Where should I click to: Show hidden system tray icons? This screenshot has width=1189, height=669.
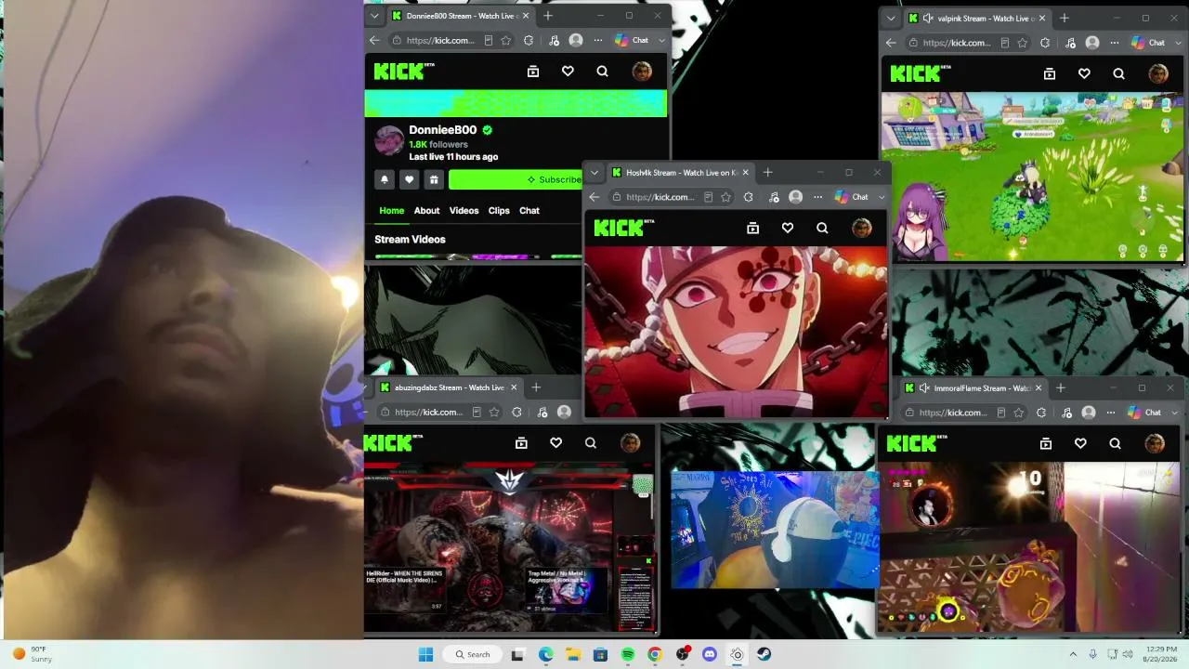1073,654
